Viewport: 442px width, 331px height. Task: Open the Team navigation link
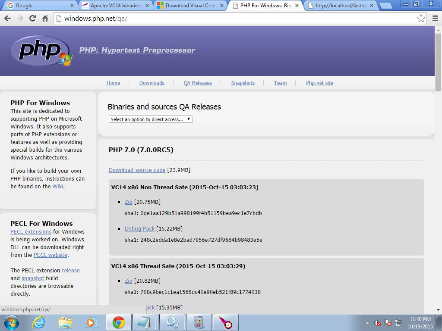pyautogui.click(x=280, y=83)
